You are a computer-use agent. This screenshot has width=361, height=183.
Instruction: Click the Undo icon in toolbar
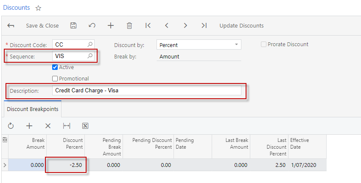[92, 26]
